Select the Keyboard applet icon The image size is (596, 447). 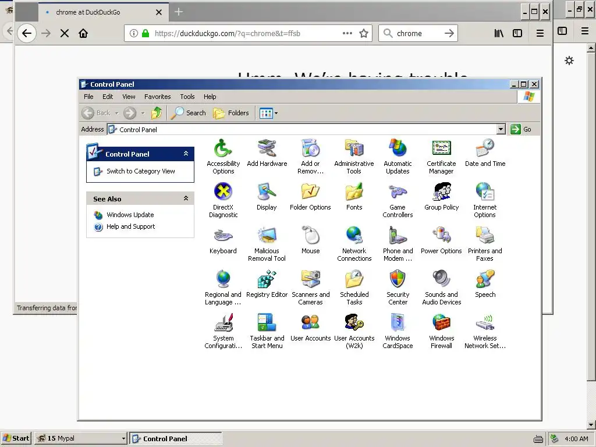coord(223,240)
